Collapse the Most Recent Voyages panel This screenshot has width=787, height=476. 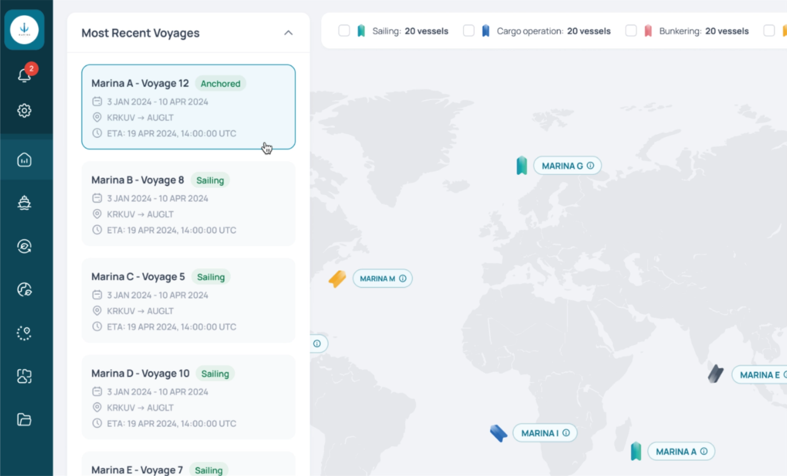click(288, 33)
